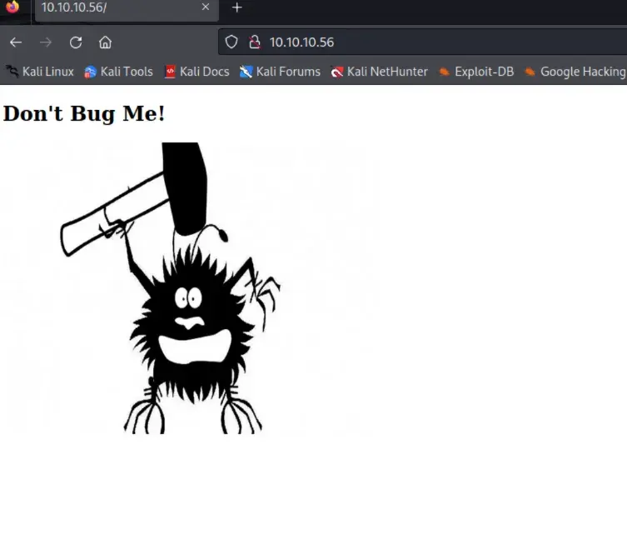Open the Kali Linux bookmark

[x=39, y=72]
